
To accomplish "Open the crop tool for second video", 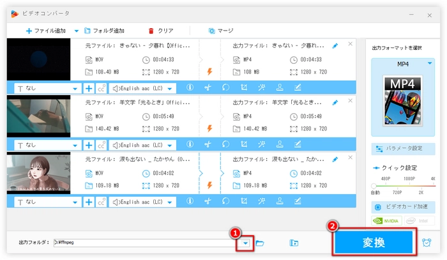I will tap(244, 145).
